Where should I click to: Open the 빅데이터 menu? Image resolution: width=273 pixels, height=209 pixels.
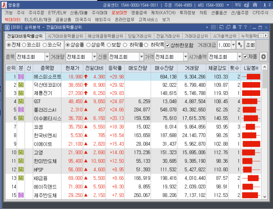coord(13,20)
